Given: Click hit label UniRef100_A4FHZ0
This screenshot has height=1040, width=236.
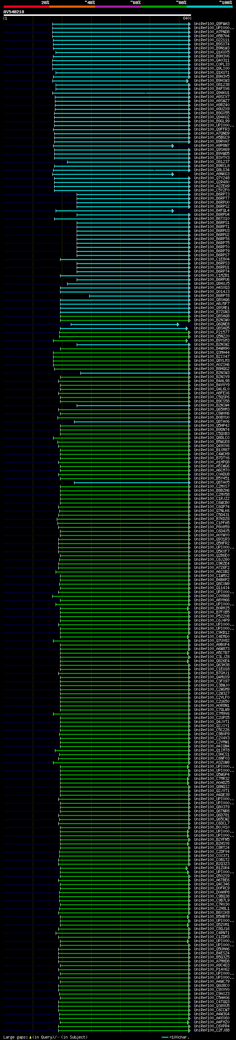Looking at the screenshot, I should [211, 1022].
